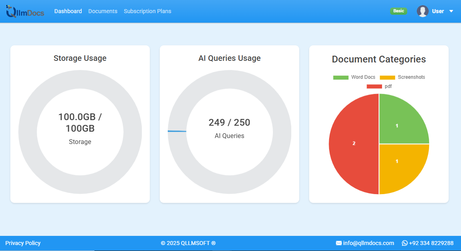Screen dimensions: 461x251
Task: Open the User dropdown chevron
Action: click(x=451, y=11)
